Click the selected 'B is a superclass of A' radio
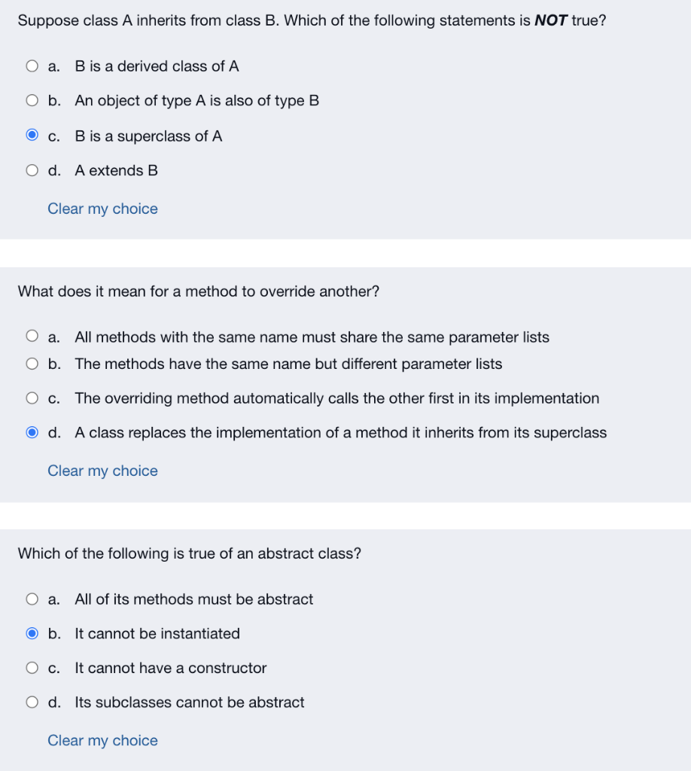 pos(32,134)
